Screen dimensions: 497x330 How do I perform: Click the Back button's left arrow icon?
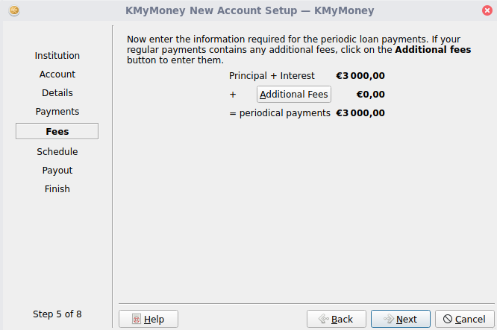point(323,319)
